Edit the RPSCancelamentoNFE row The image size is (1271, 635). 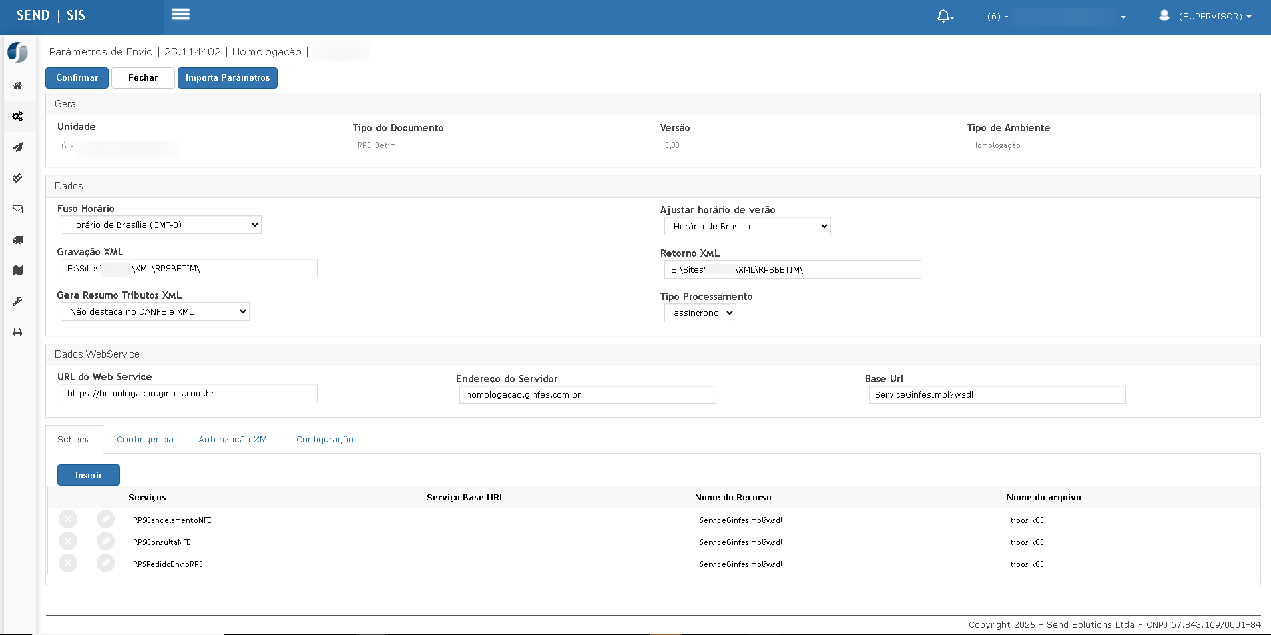click(x=105, y=519)
